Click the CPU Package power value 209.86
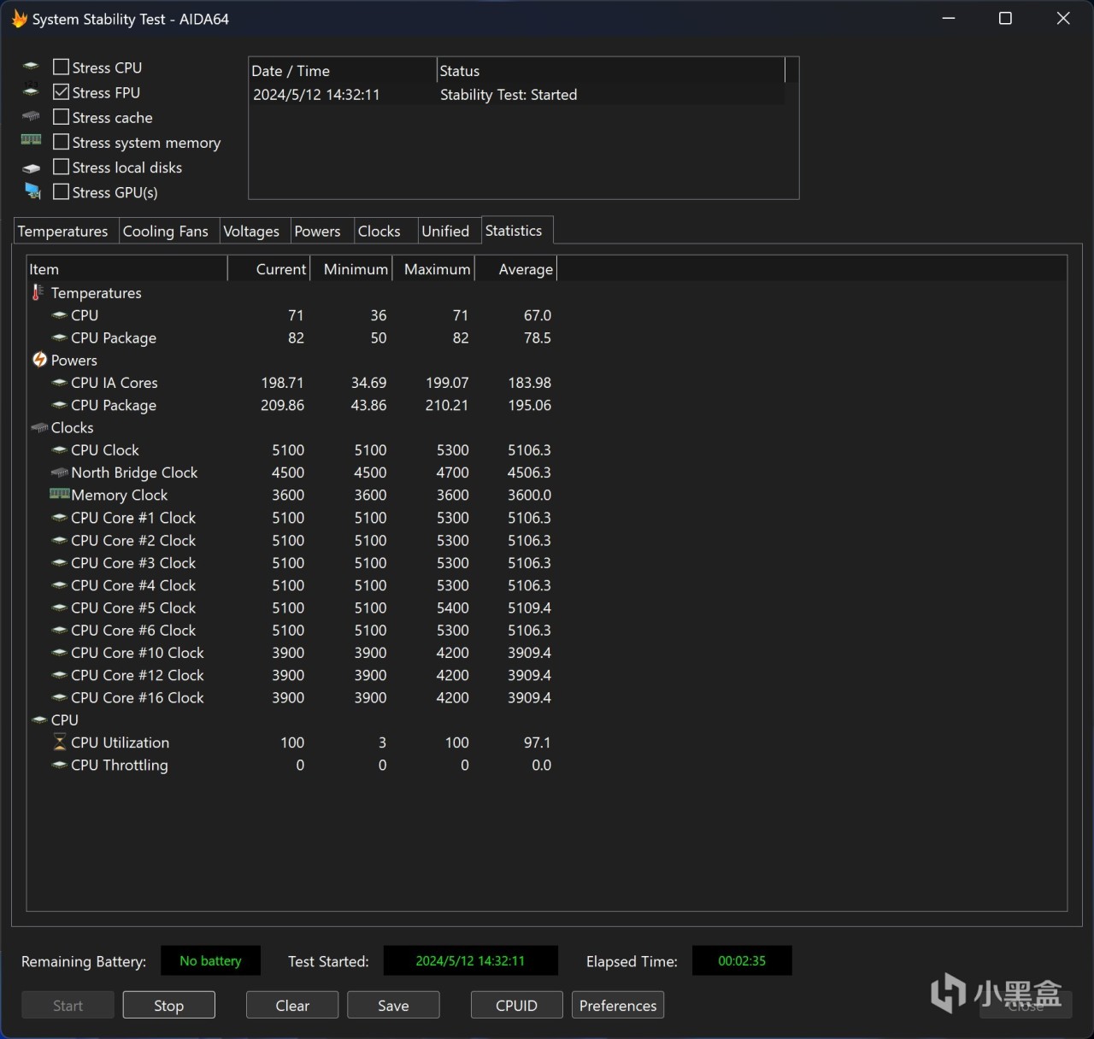Screen dimensions: 1094x1039 coord(282,405)
